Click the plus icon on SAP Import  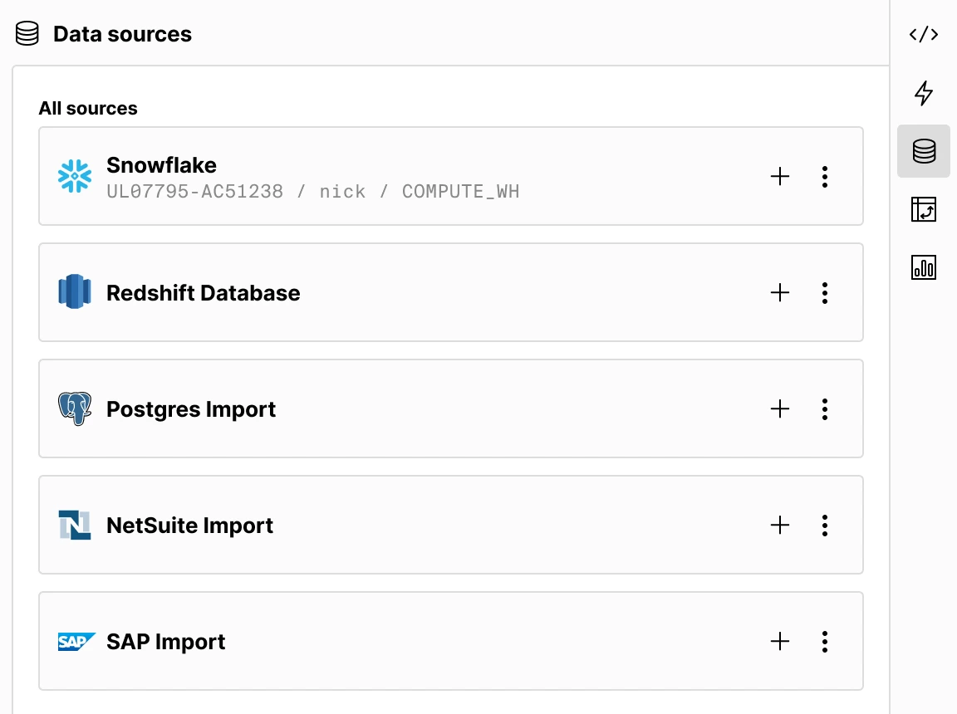point(780,641)
